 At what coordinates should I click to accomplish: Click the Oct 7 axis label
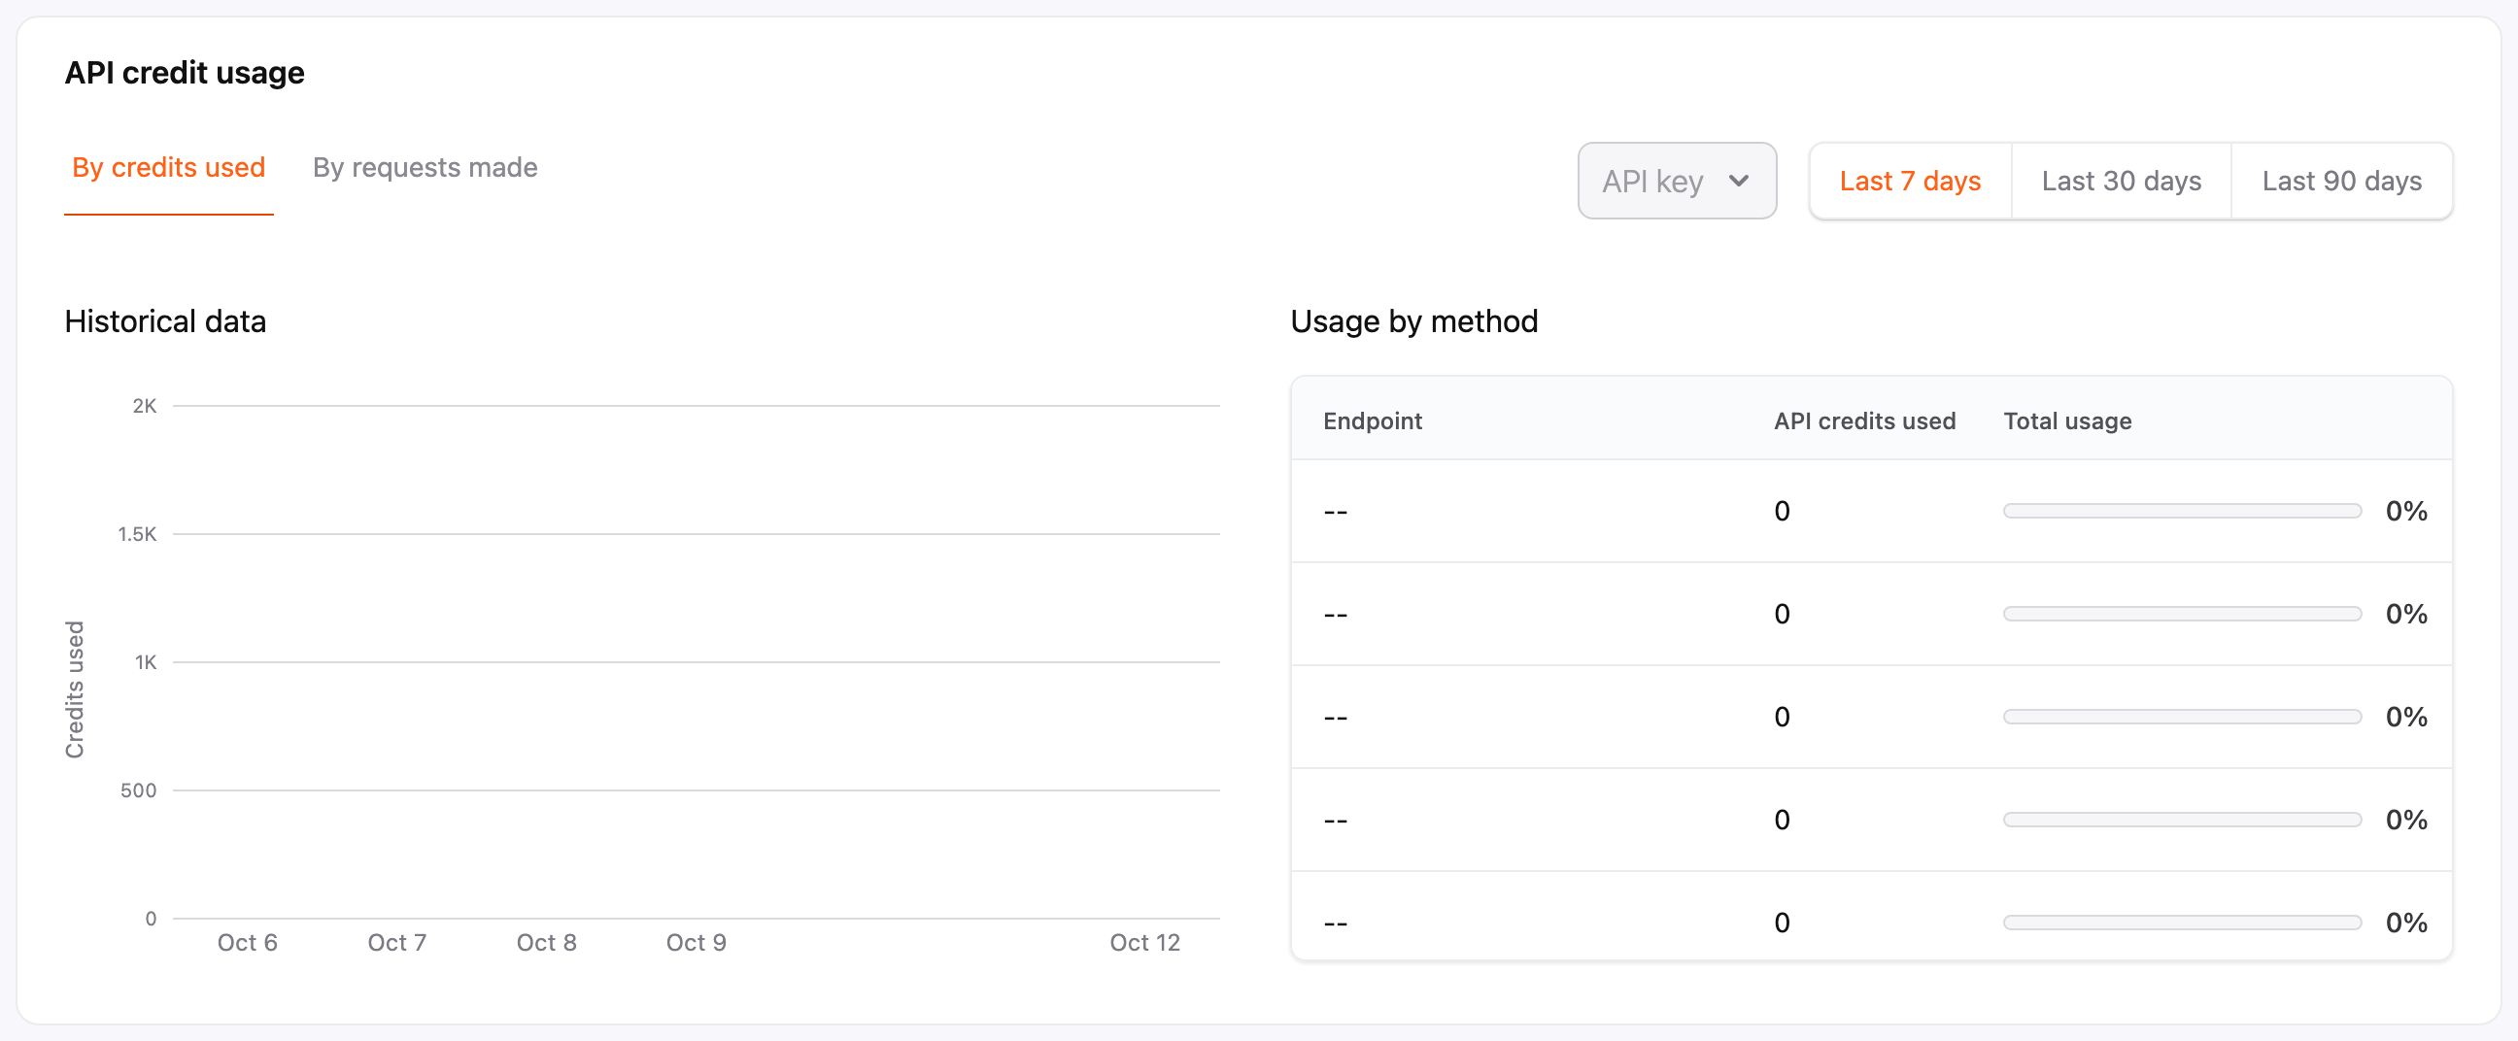coord(397,942)
